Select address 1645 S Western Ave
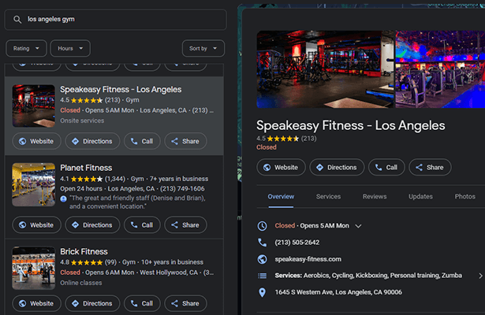 (x=338, y=292)
